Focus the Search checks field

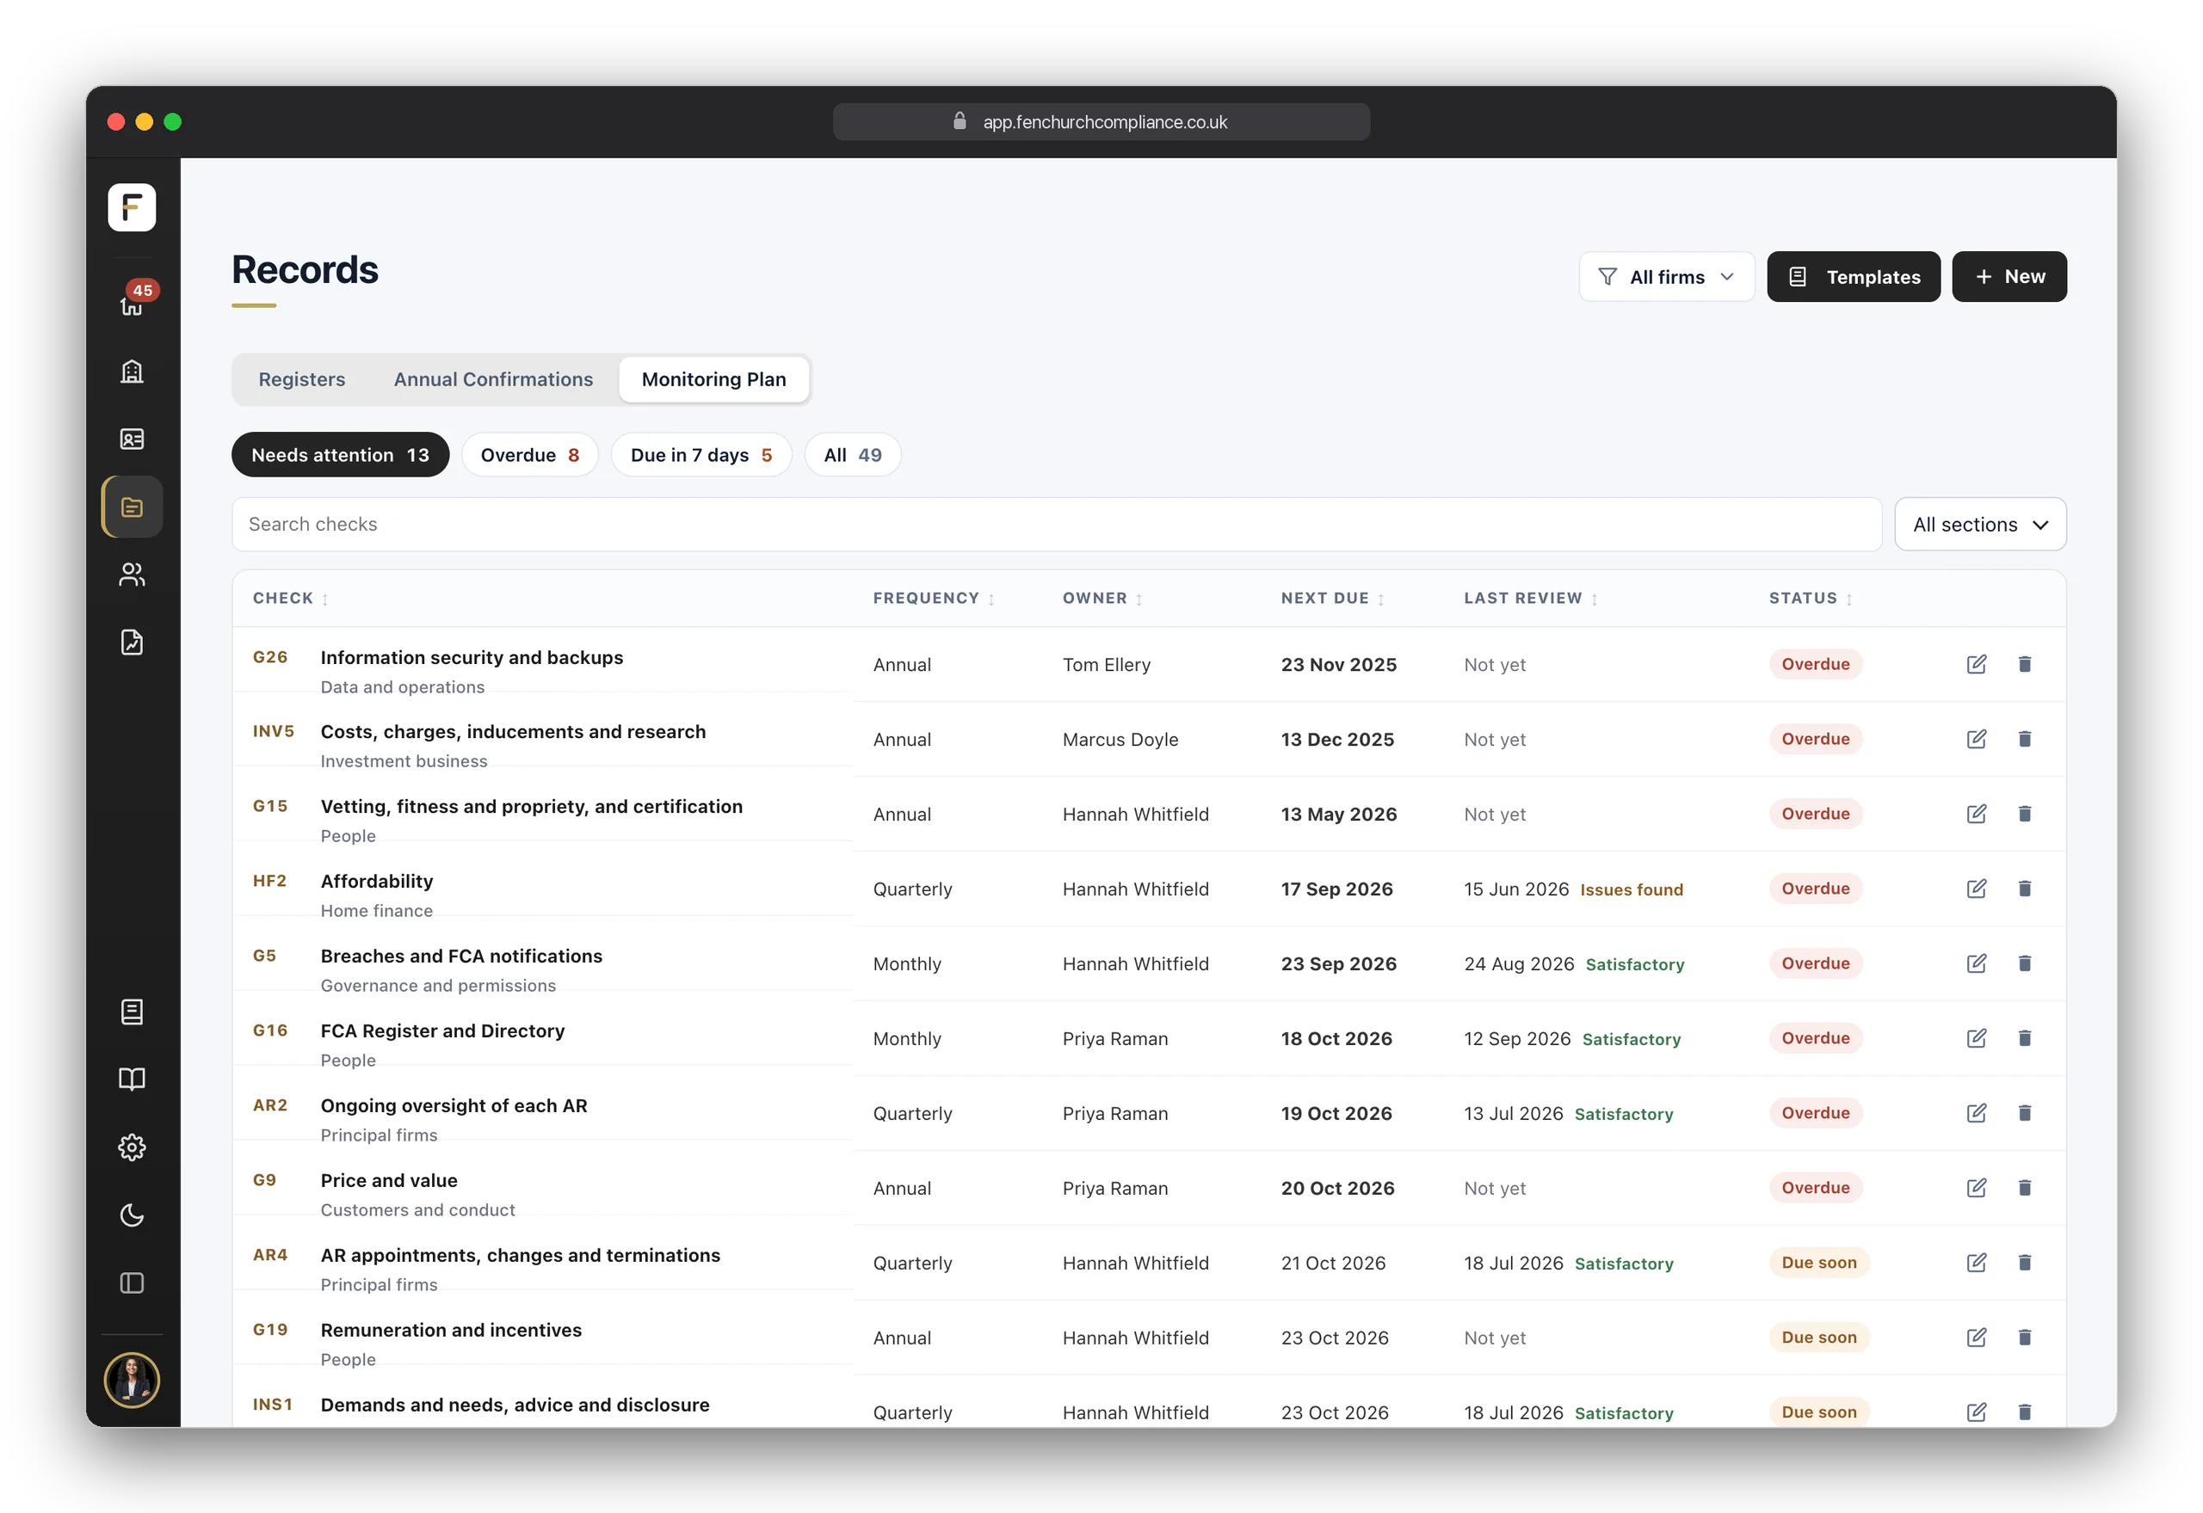point(1057,524)
